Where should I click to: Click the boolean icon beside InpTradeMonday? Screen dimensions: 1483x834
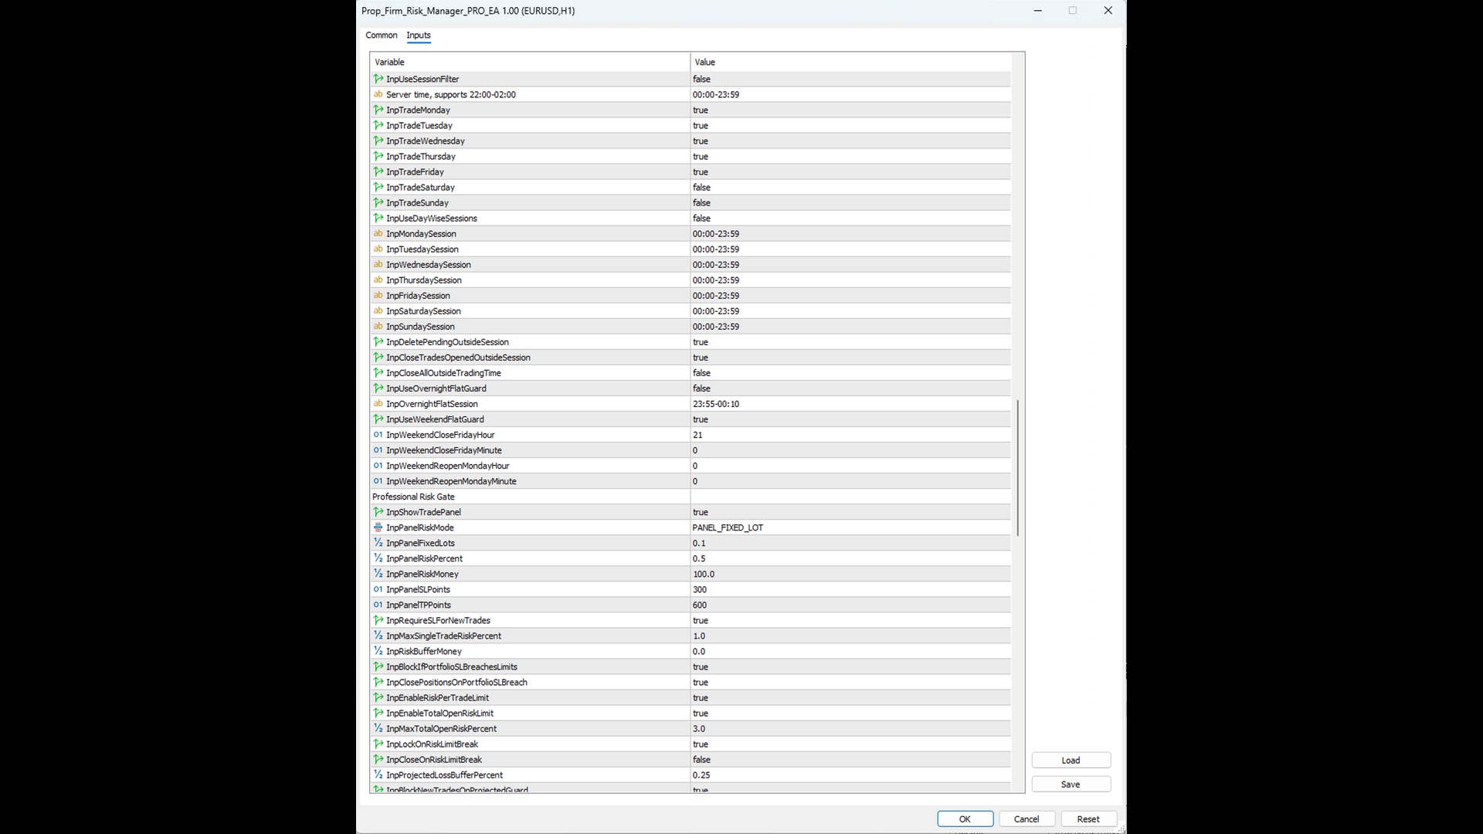click(378, 110)
